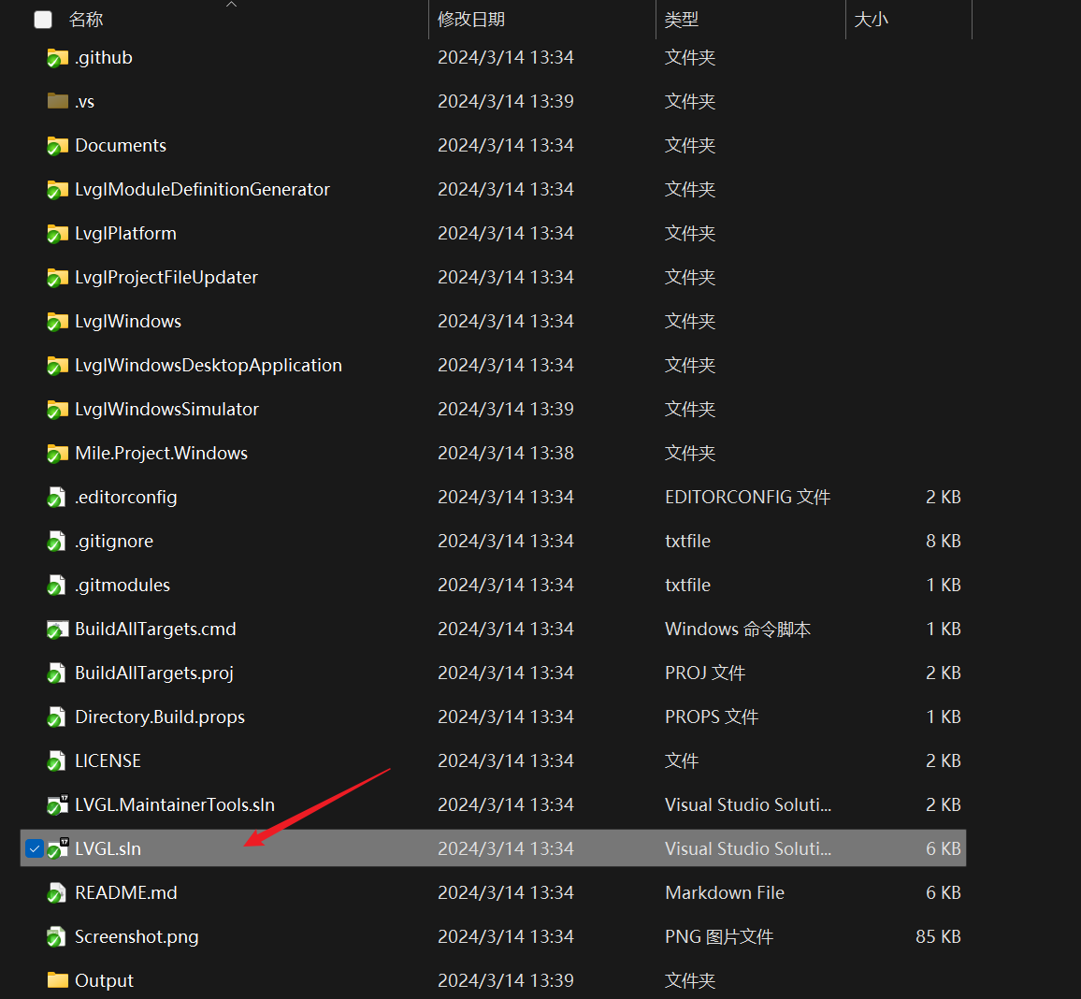Screen dimensions: 1081x999
Task: Select the BuildAllTargets.proj file name
Action: [x=153, y=673]
